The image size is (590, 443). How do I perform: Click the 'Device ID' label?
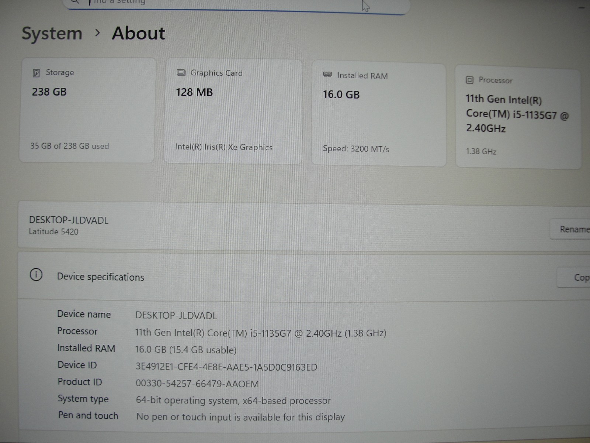[77, 365]
